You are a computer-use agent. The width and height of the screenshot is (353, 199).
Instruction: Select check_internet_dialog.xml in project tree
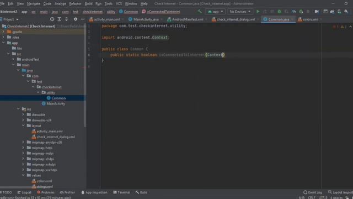(x=56, y=137)
